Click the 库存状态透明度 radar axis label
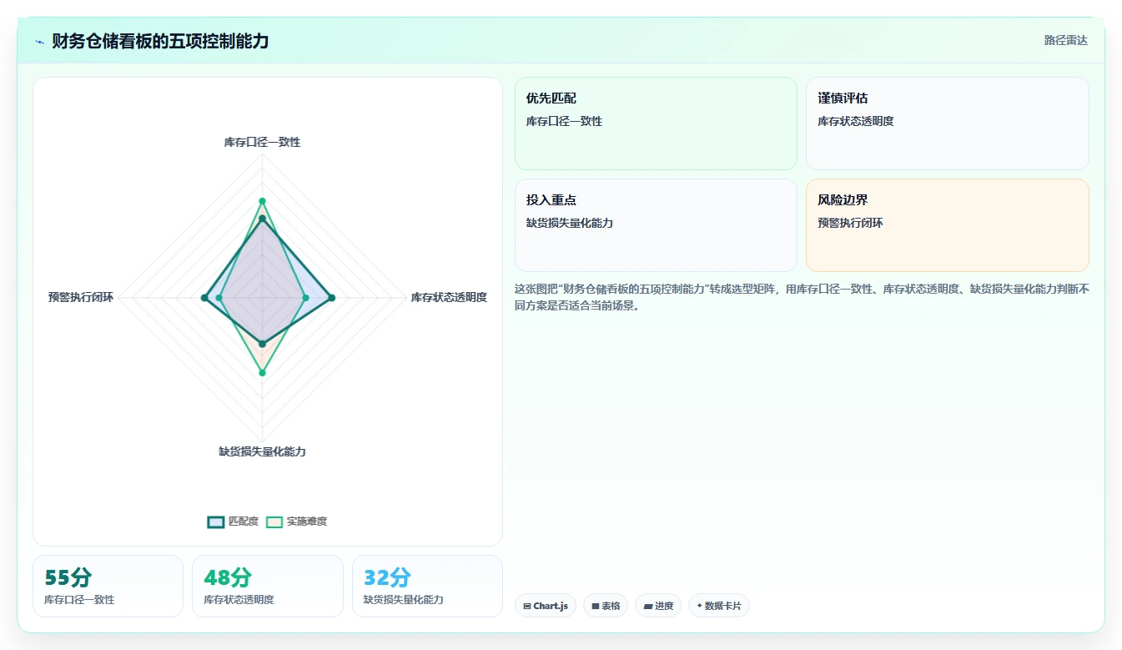The image size is (1122, 650). [x=449, y=297]
